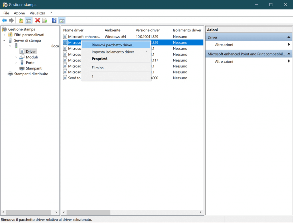
Task: Select the Stampanti printer icon in tree
Action: point(22,68)
